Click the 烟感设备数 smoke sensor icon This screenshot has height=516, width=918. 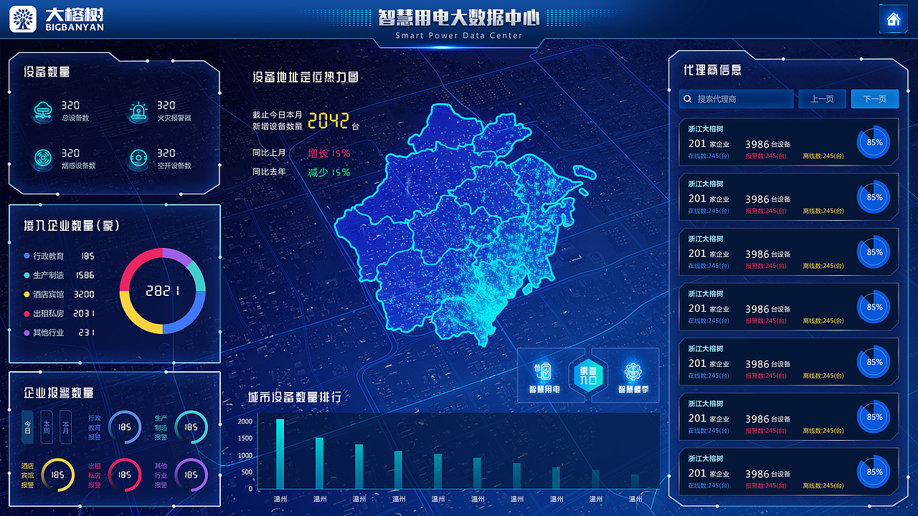(43, 158)
